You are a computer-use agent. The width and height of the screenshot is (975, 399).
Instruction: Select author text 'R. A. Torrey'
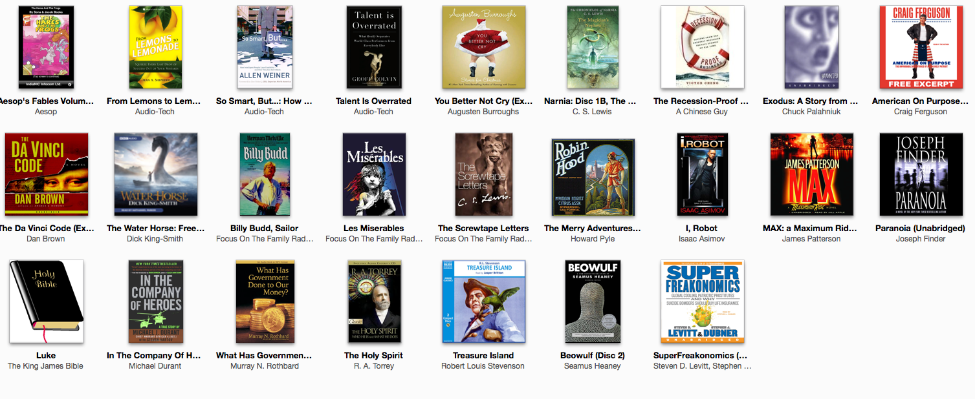(374, 366)
